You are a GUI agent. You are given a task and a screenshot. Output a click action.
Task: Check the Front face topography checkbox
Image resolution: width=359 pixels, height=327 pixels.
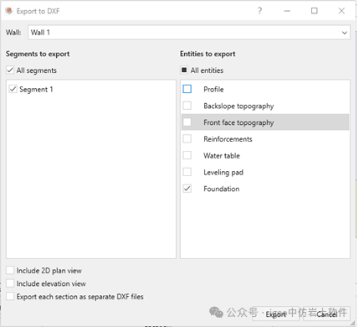pos(187,122)
